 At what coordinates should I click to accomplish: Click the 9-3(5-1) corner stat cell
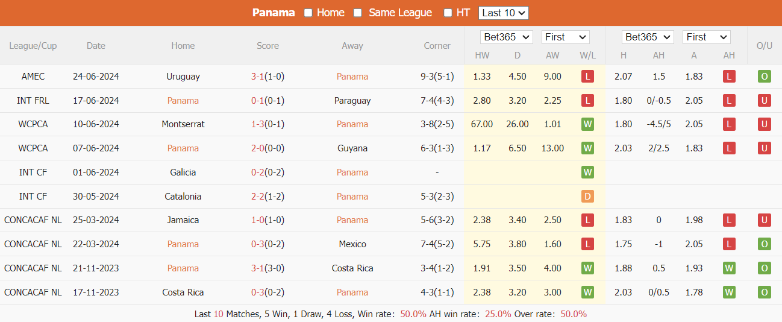click(437, 77)
